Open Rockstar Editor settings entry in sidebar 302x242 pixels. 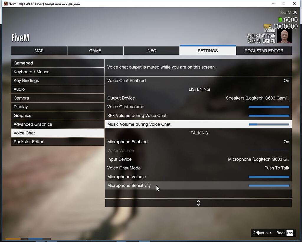pyautogui.click(x=58, y=142)
